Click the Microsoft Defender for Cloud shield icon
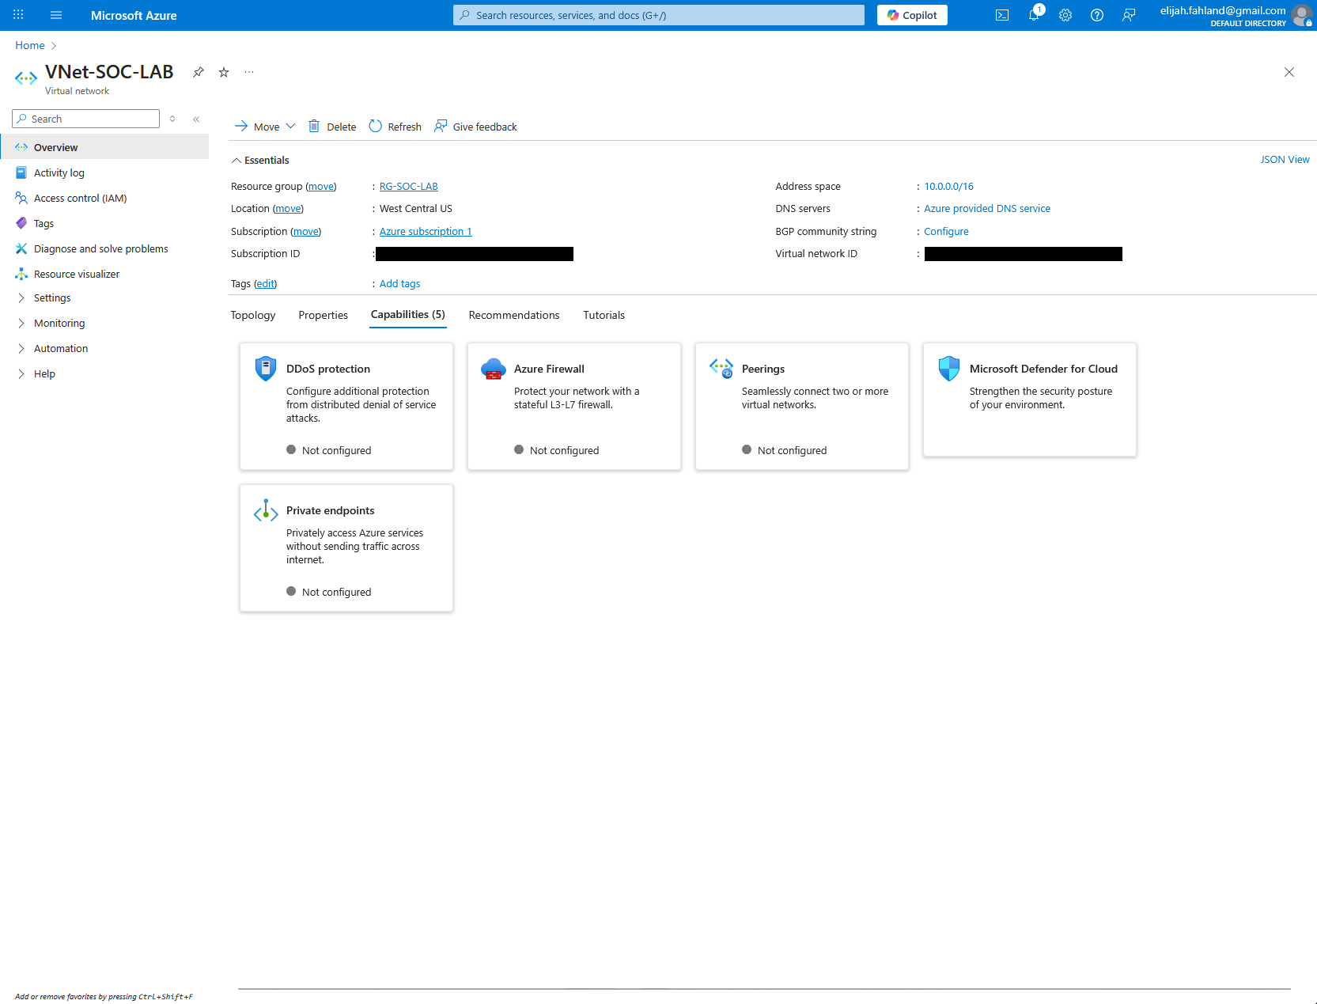 (x=949, y=369)
